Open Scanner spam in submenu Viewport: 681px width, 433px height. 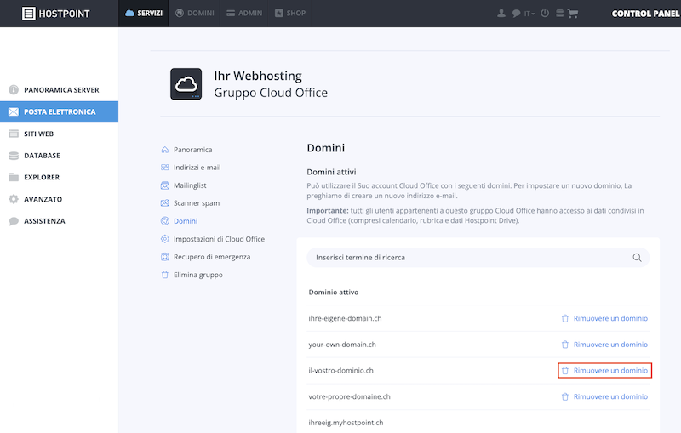coord(197,203)
